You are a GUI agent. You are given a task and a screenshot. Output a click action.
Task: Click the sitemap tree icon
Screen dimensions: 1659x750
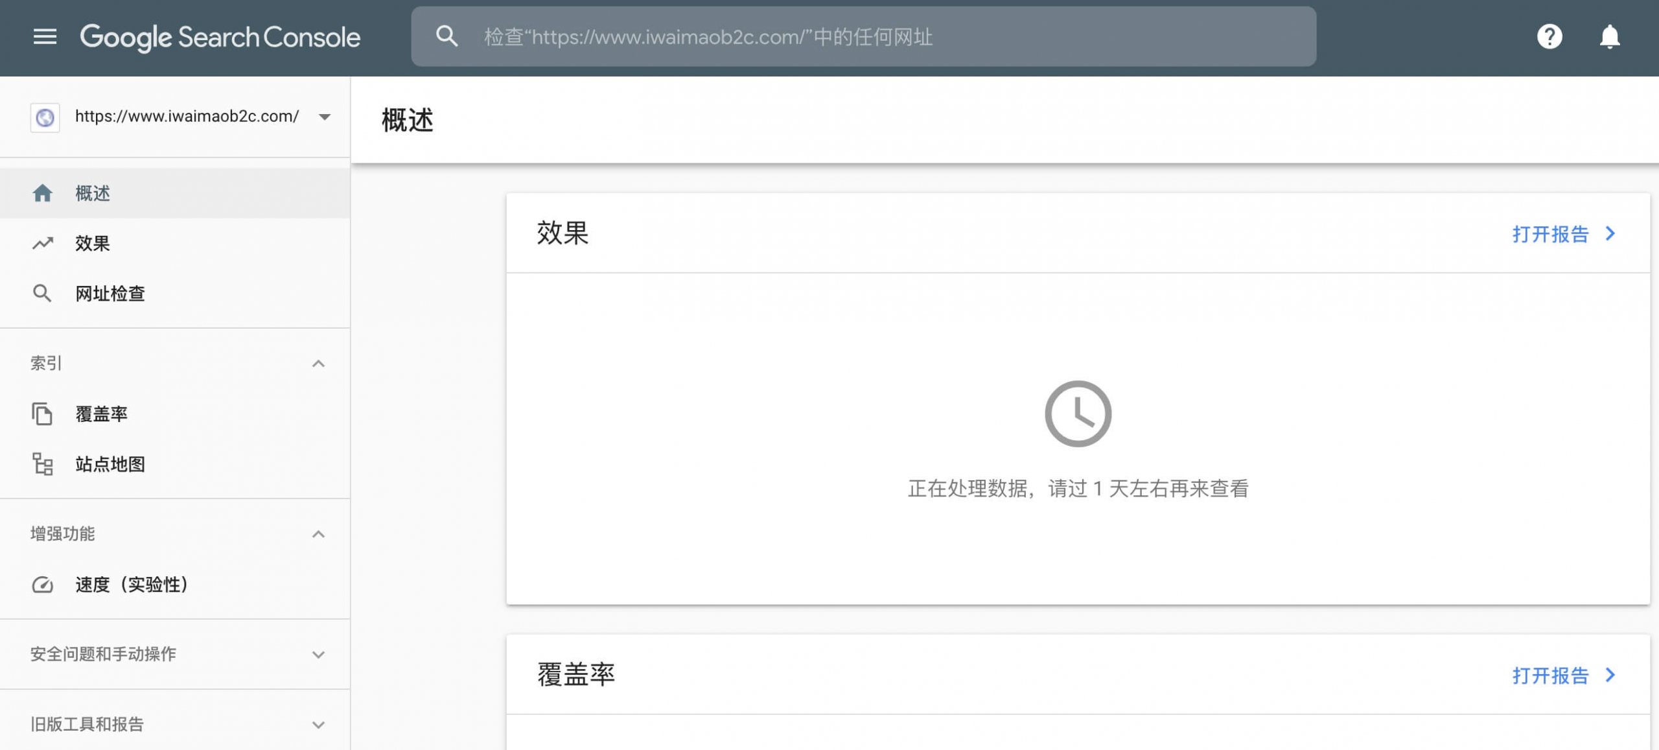coord(43,464)
